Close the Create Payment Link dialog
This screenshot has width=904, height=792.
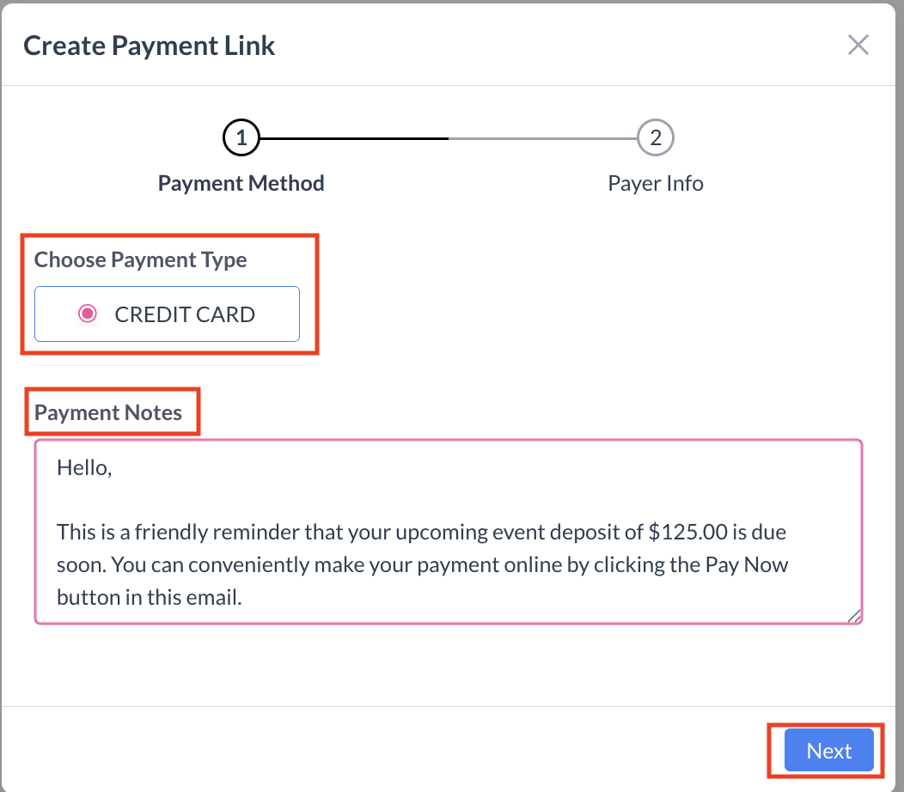pos(858,46)
